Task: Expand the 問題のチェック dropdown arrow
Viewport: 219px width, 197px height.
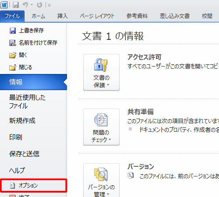Action: coord(110,139)
